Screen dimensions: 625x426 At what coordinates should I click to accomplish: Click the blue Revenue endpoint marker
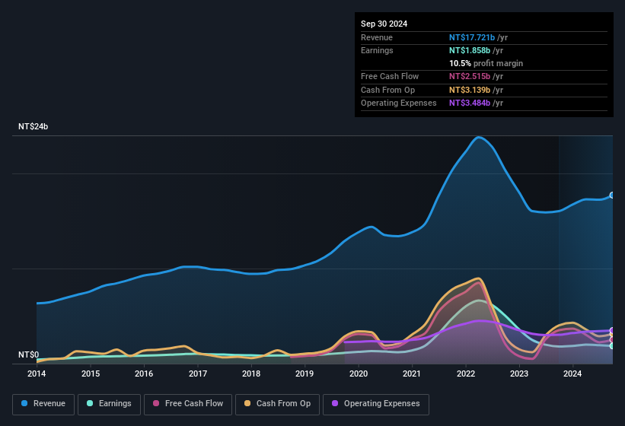[612, 195]
